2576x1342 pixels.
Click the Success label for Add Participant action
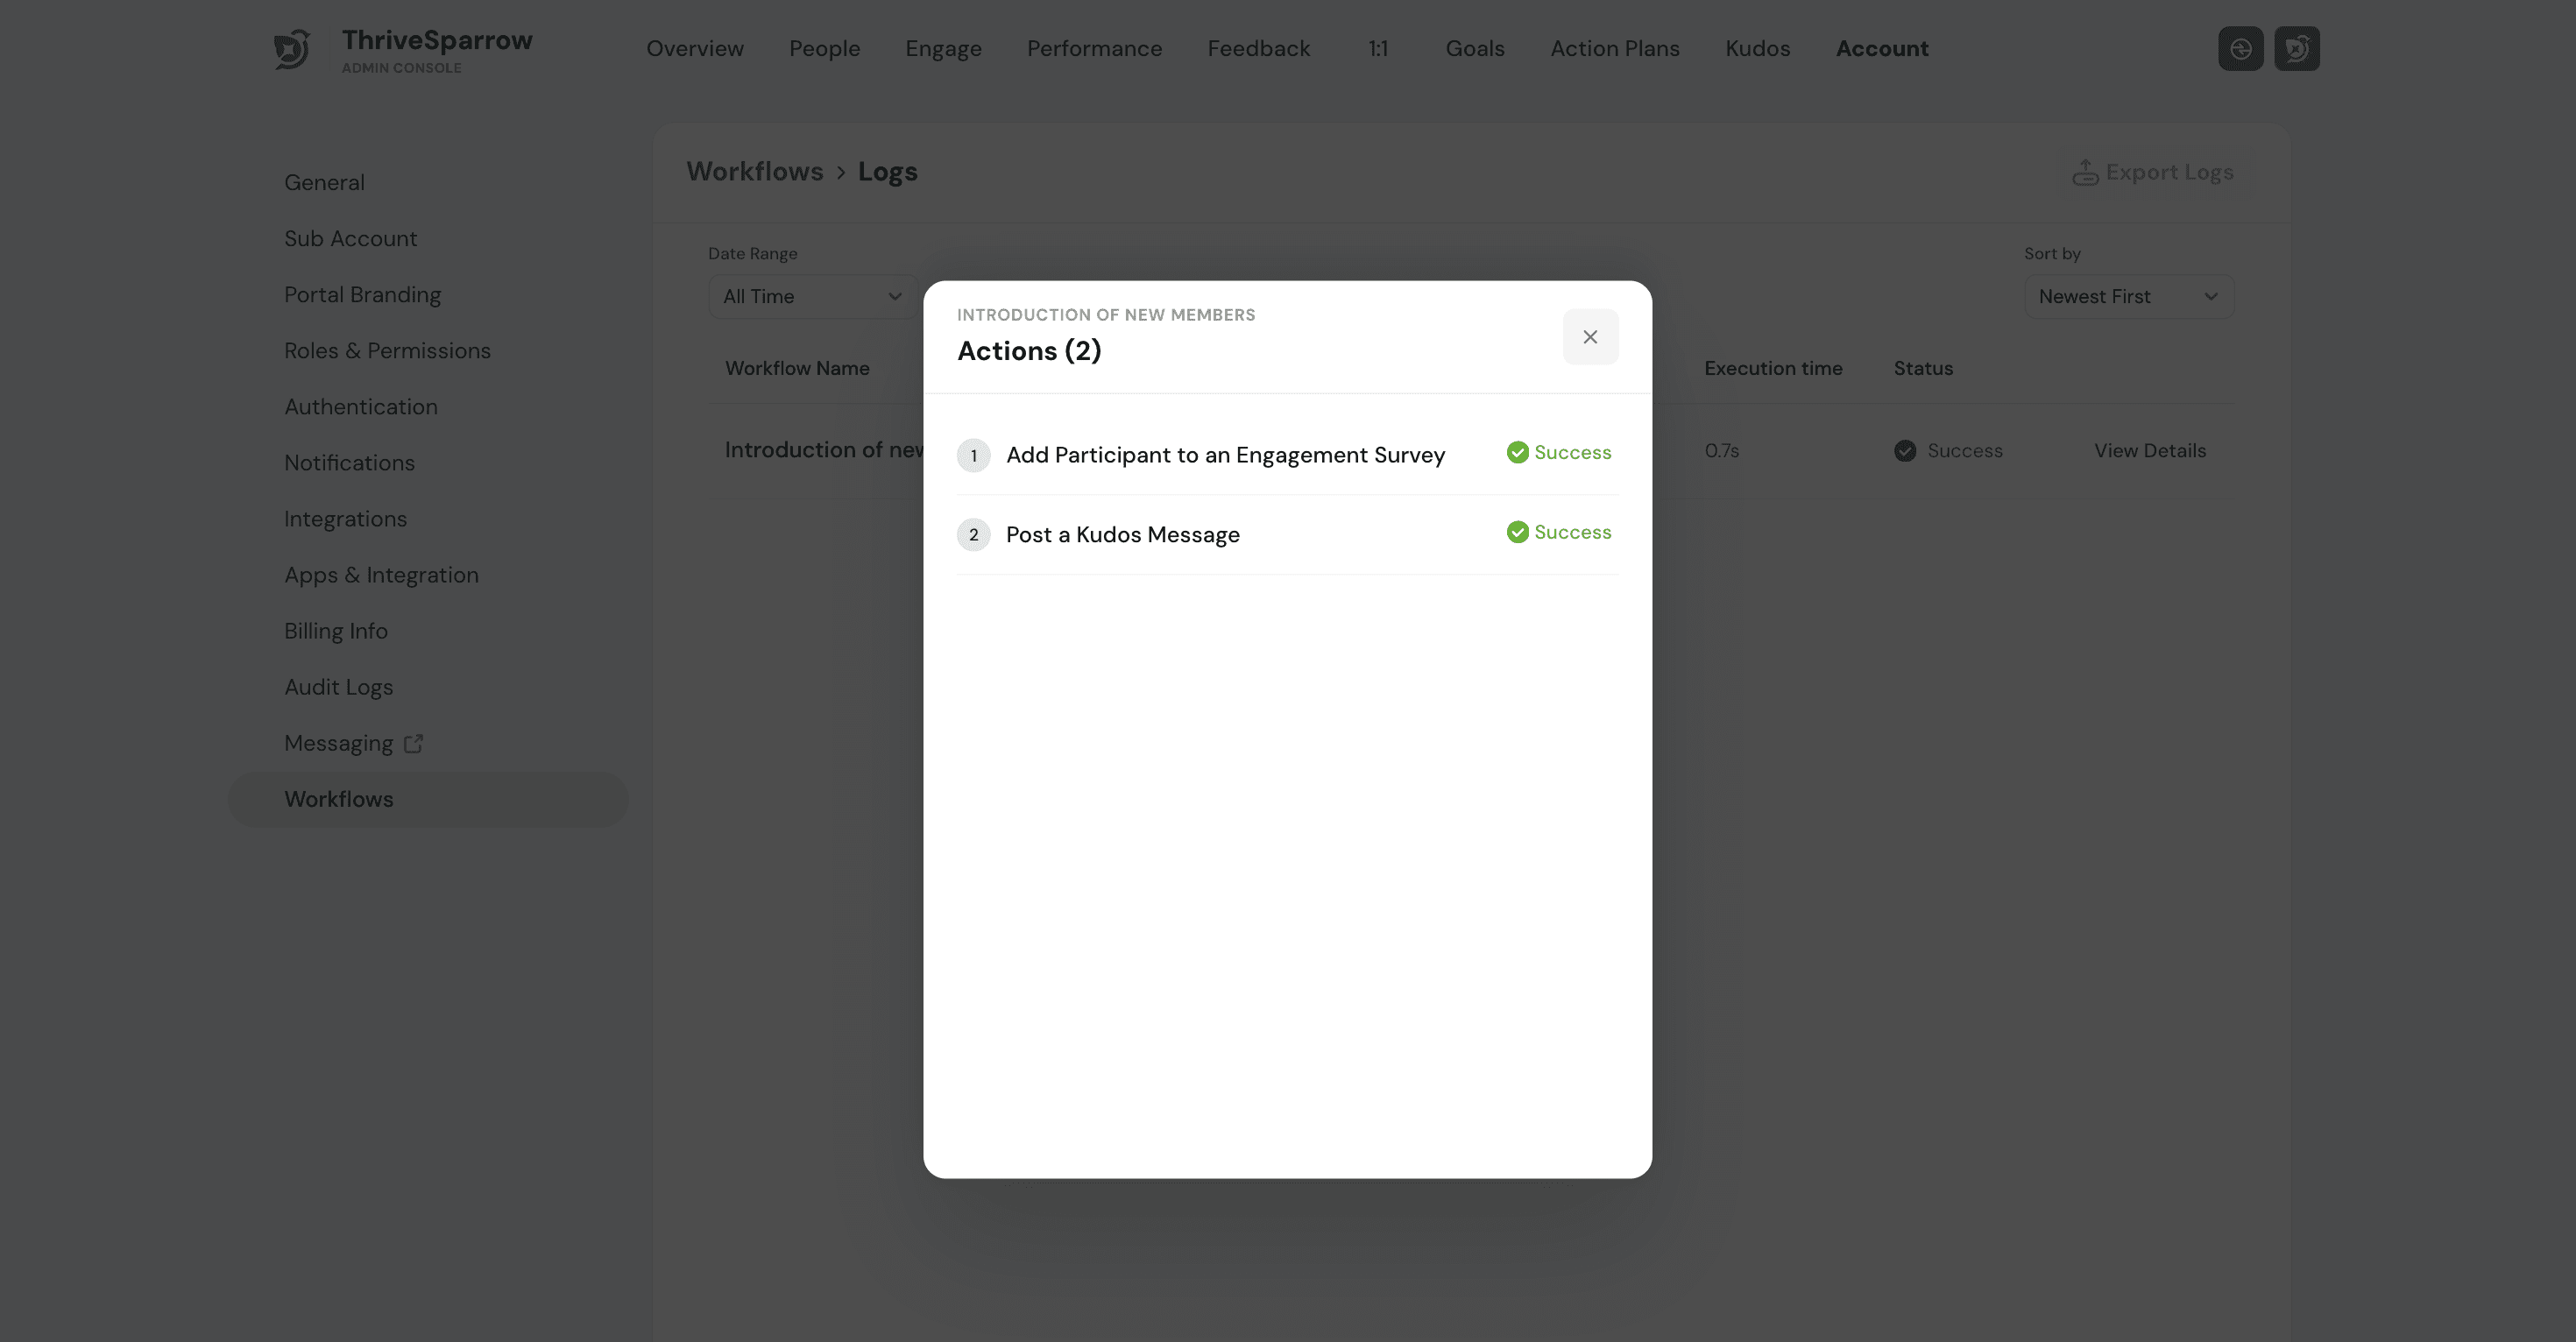click(1573, 452)
